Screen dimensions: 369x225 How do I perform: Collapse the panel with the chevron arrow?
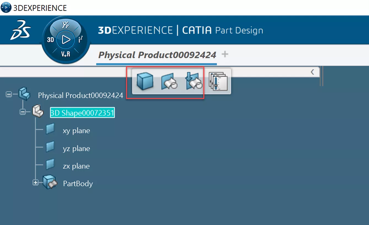coord(312,72)
